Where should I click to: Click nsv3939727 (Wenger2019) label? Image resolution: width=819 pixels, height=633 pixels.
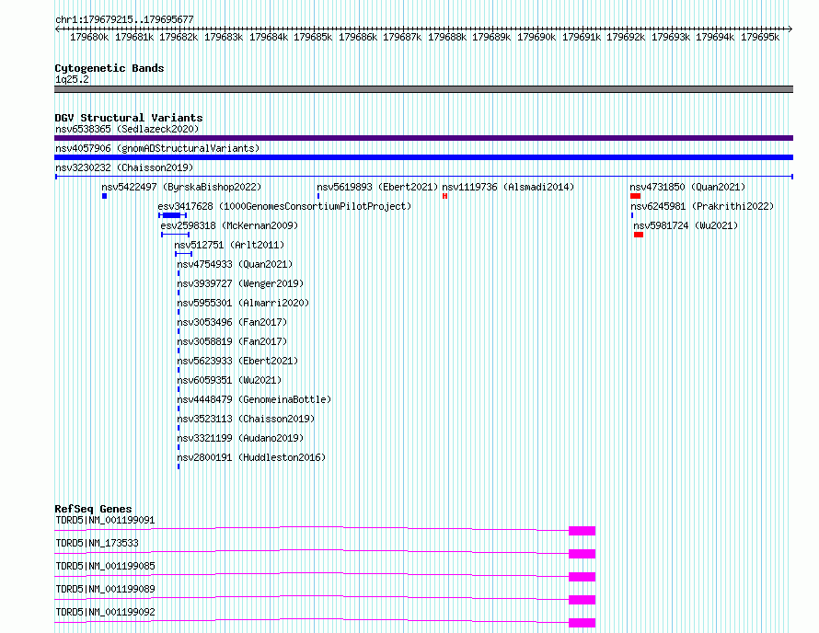240,283
